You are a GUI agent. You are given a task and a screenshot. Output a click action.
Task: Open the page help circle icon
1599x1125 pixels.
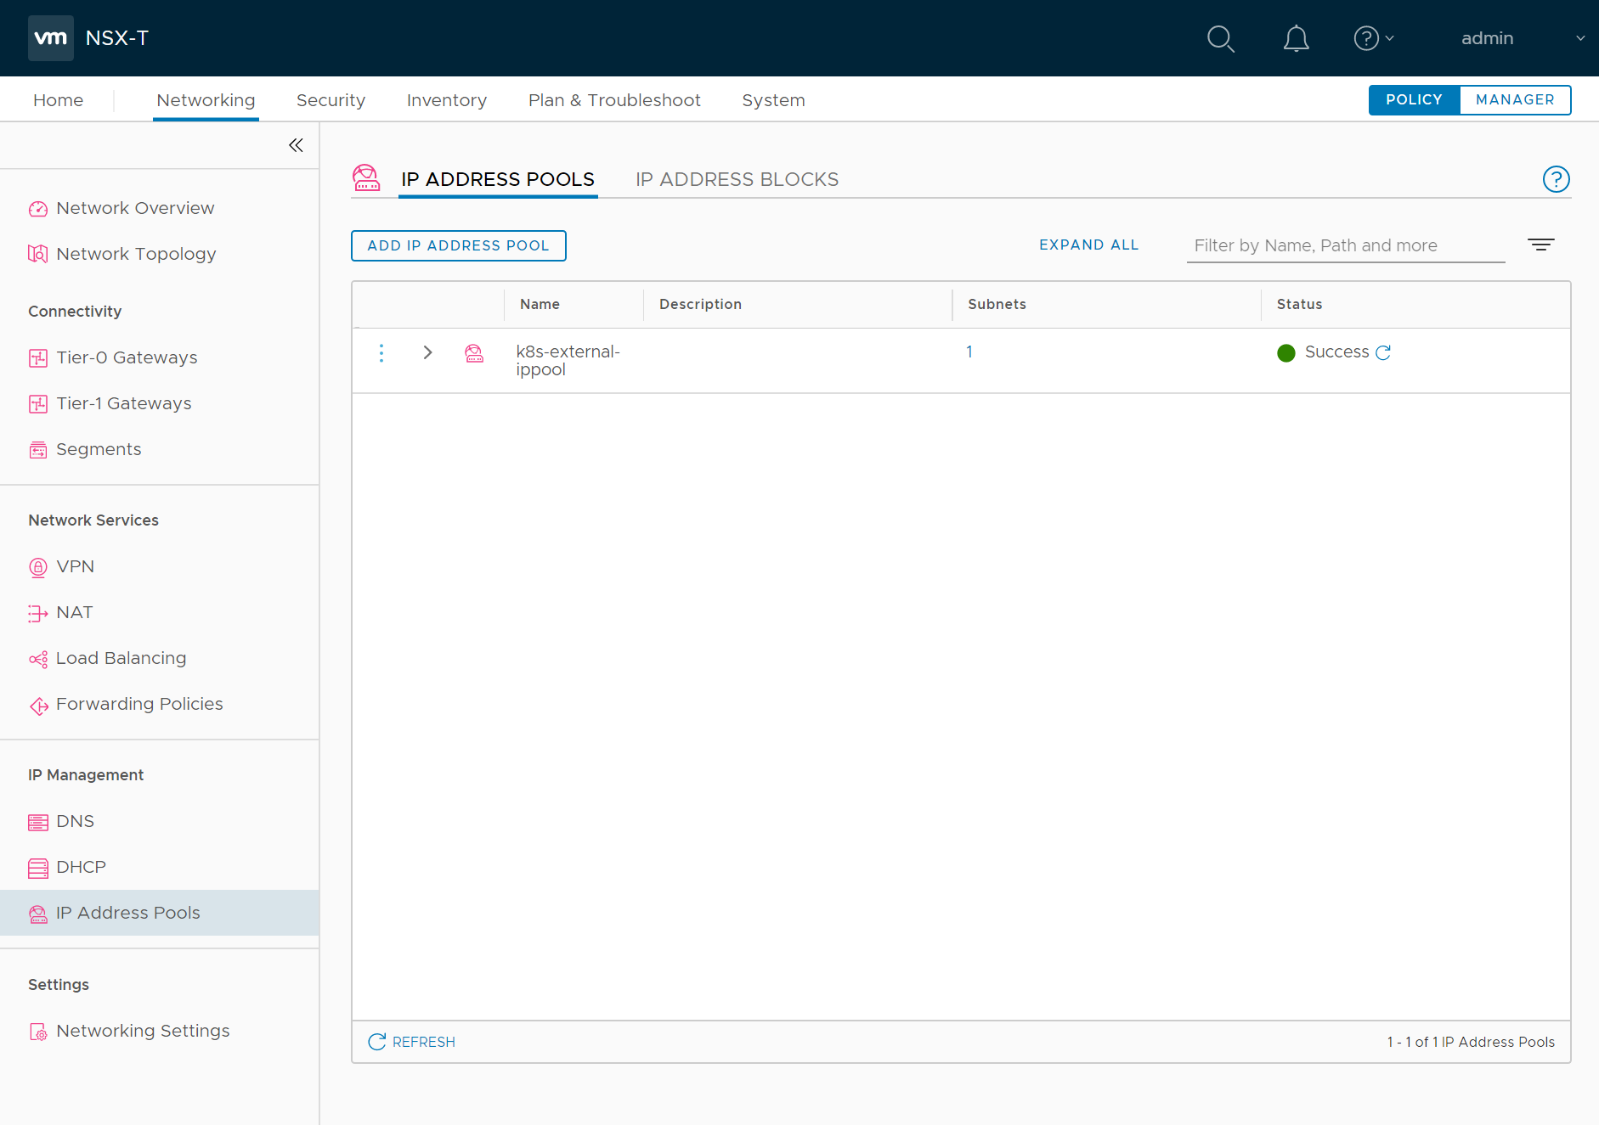point(1556,179)
